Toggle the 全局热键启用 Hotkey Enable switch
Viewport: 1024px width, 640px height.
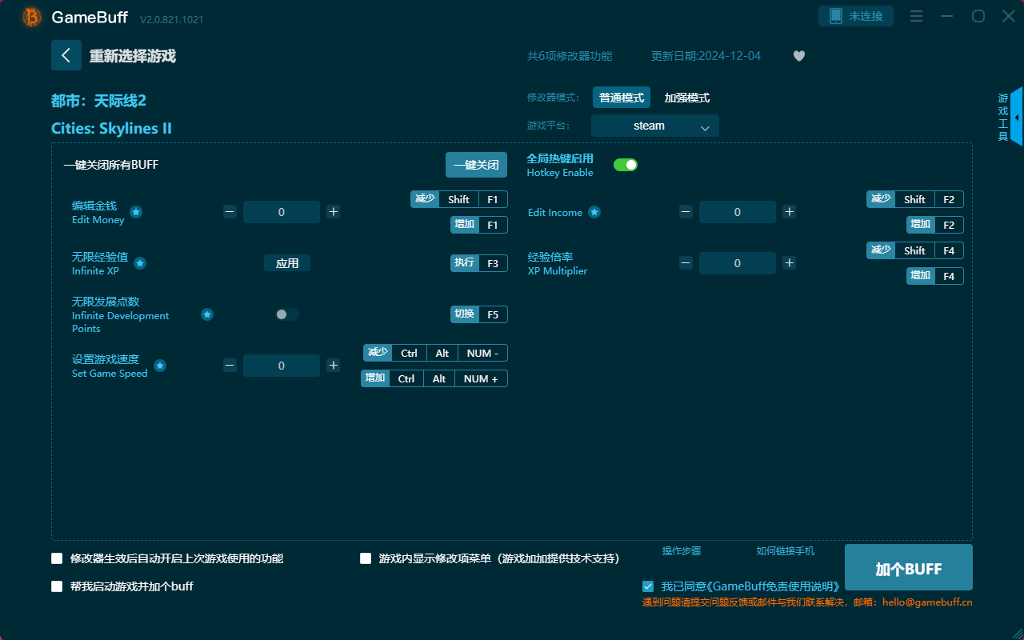626,165
